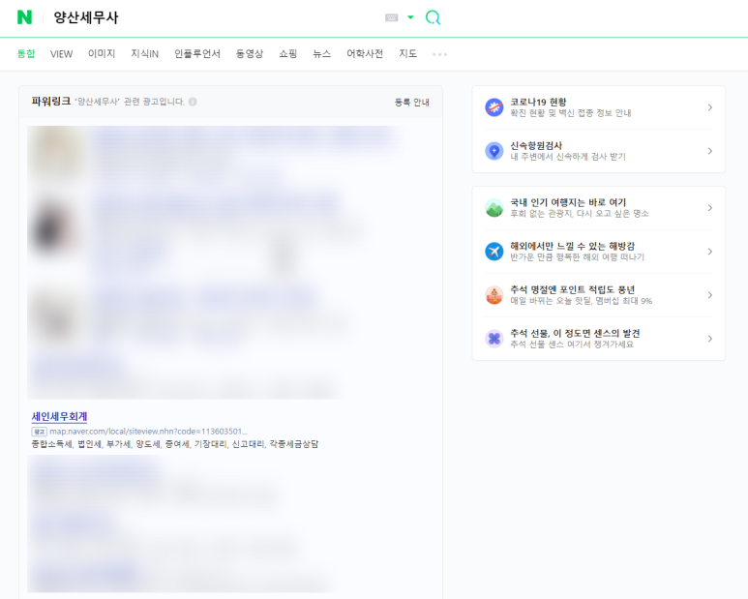Switch to the 동영상 tab

coord(250,53)
